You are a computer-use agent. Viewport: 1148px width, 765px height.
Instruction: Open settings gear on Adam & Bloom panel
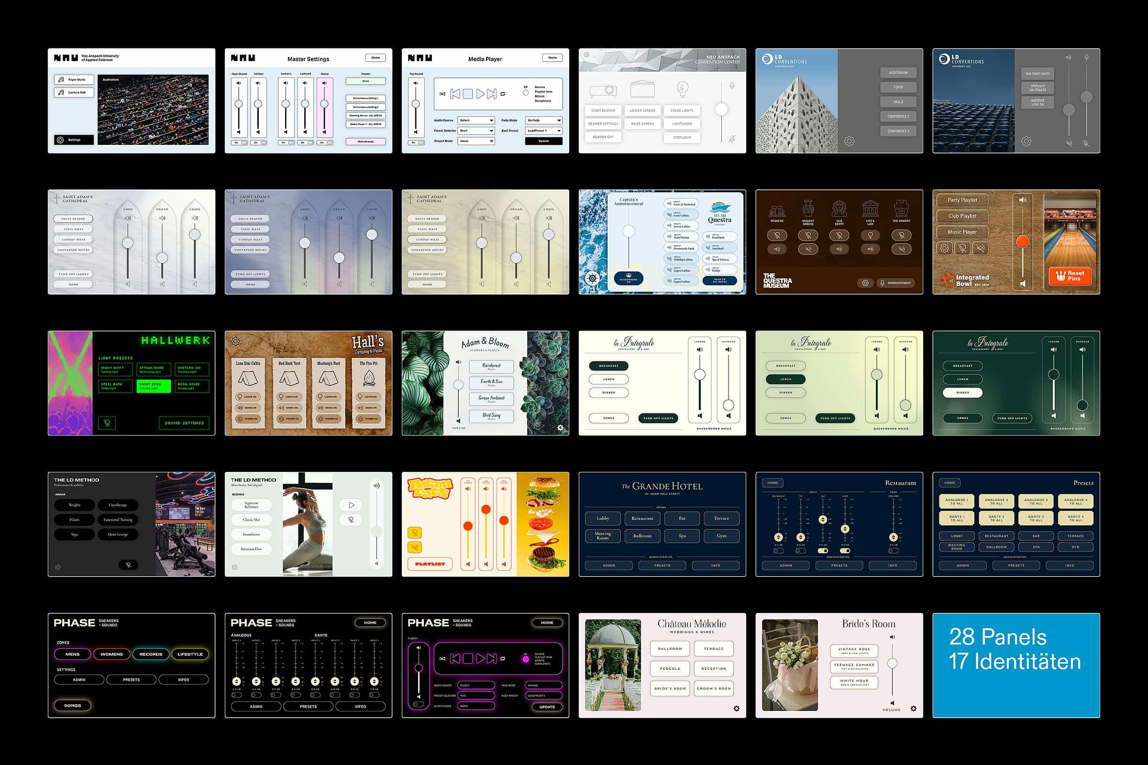[560, 428]
